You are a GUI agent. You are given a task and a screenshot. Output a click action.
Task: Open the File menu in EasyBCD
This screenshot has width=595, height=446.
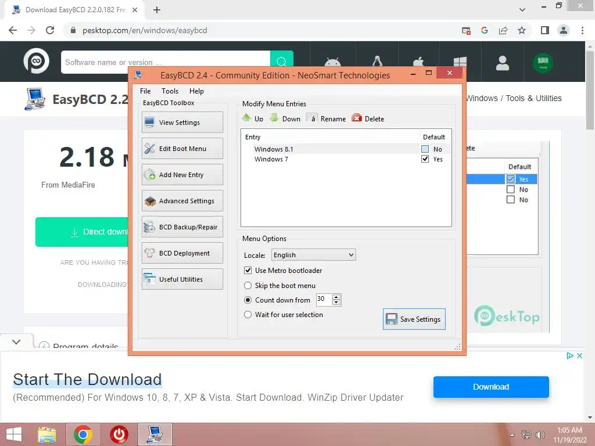tap(145, 91)
